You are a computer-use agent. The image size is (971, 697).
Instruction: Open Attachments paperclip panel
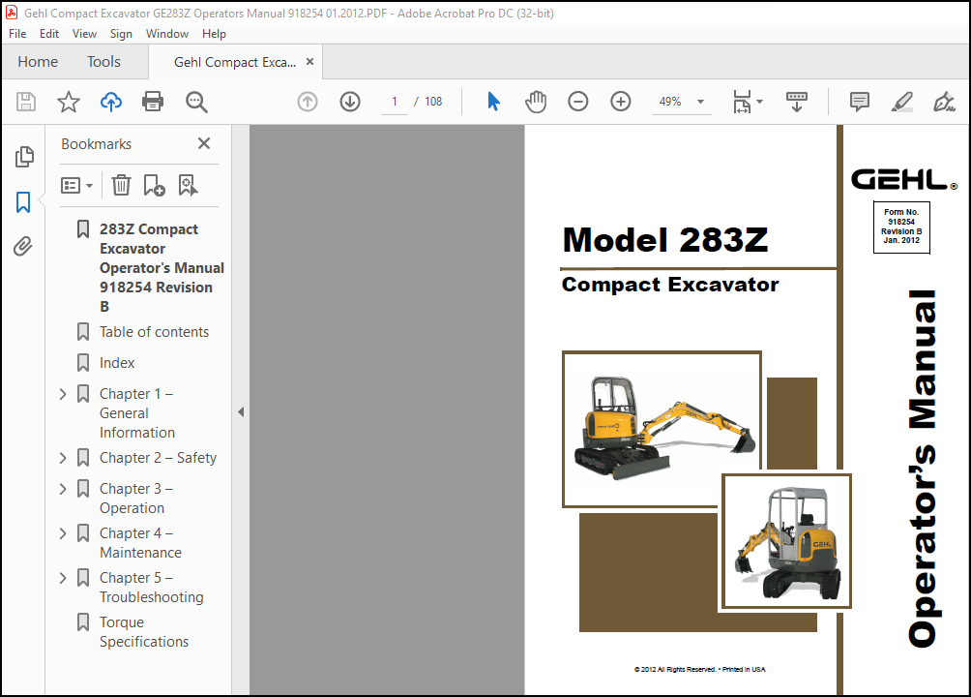23,247
